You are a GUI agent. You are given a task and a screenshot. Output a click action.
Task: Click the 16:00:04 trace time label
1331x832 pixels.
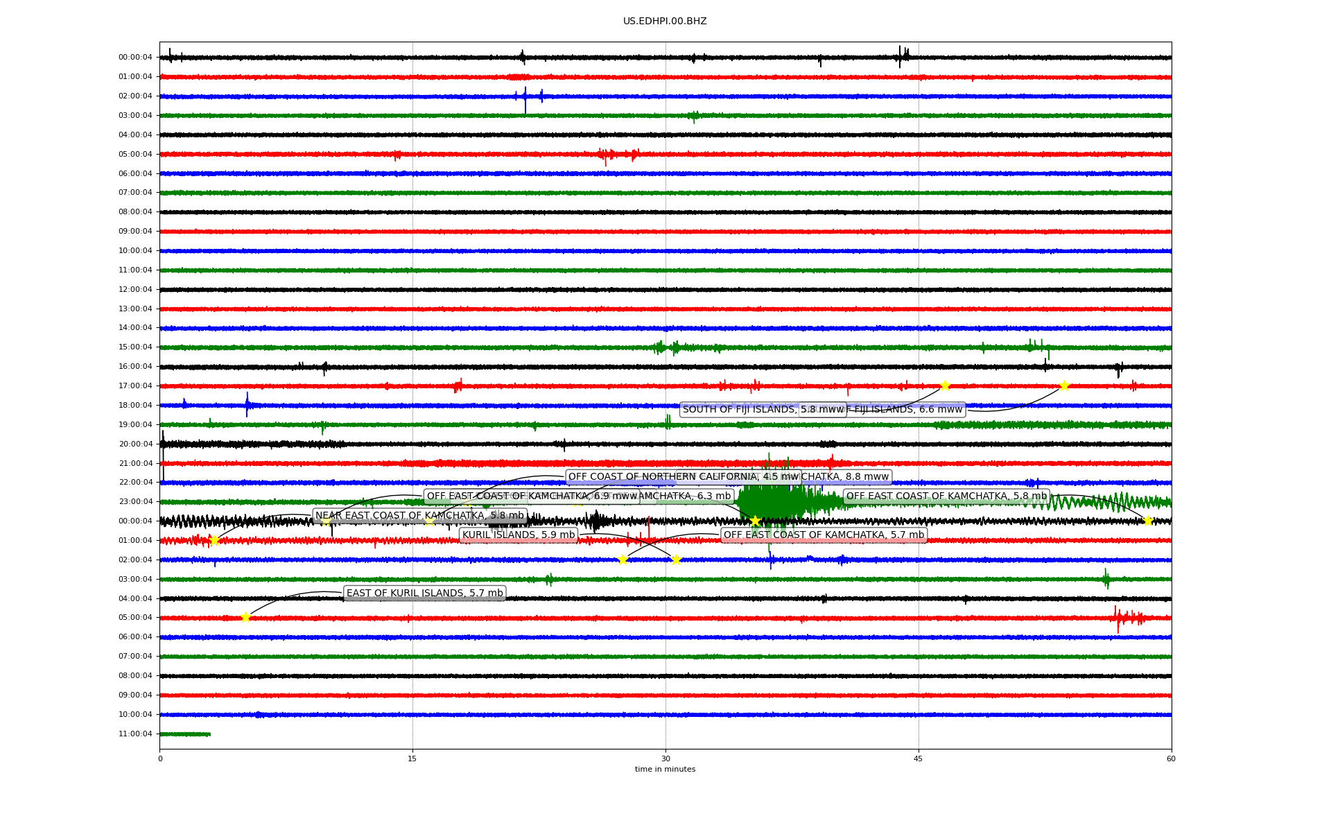pyautogui.click(x=135, y=367)
